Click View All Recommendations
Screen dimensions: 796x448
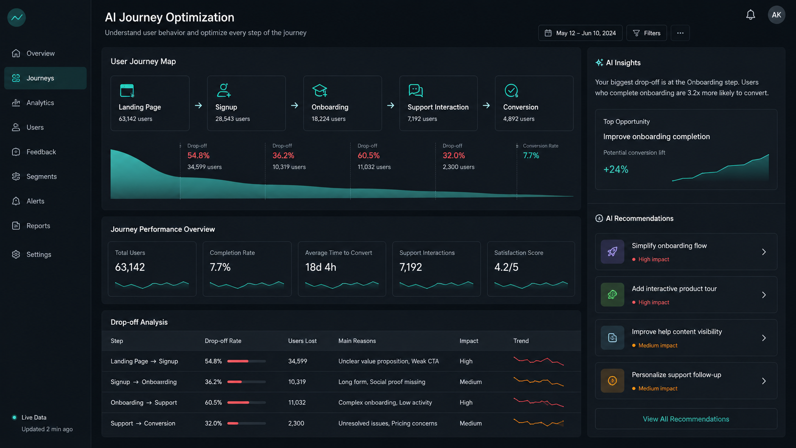point(686,419)
